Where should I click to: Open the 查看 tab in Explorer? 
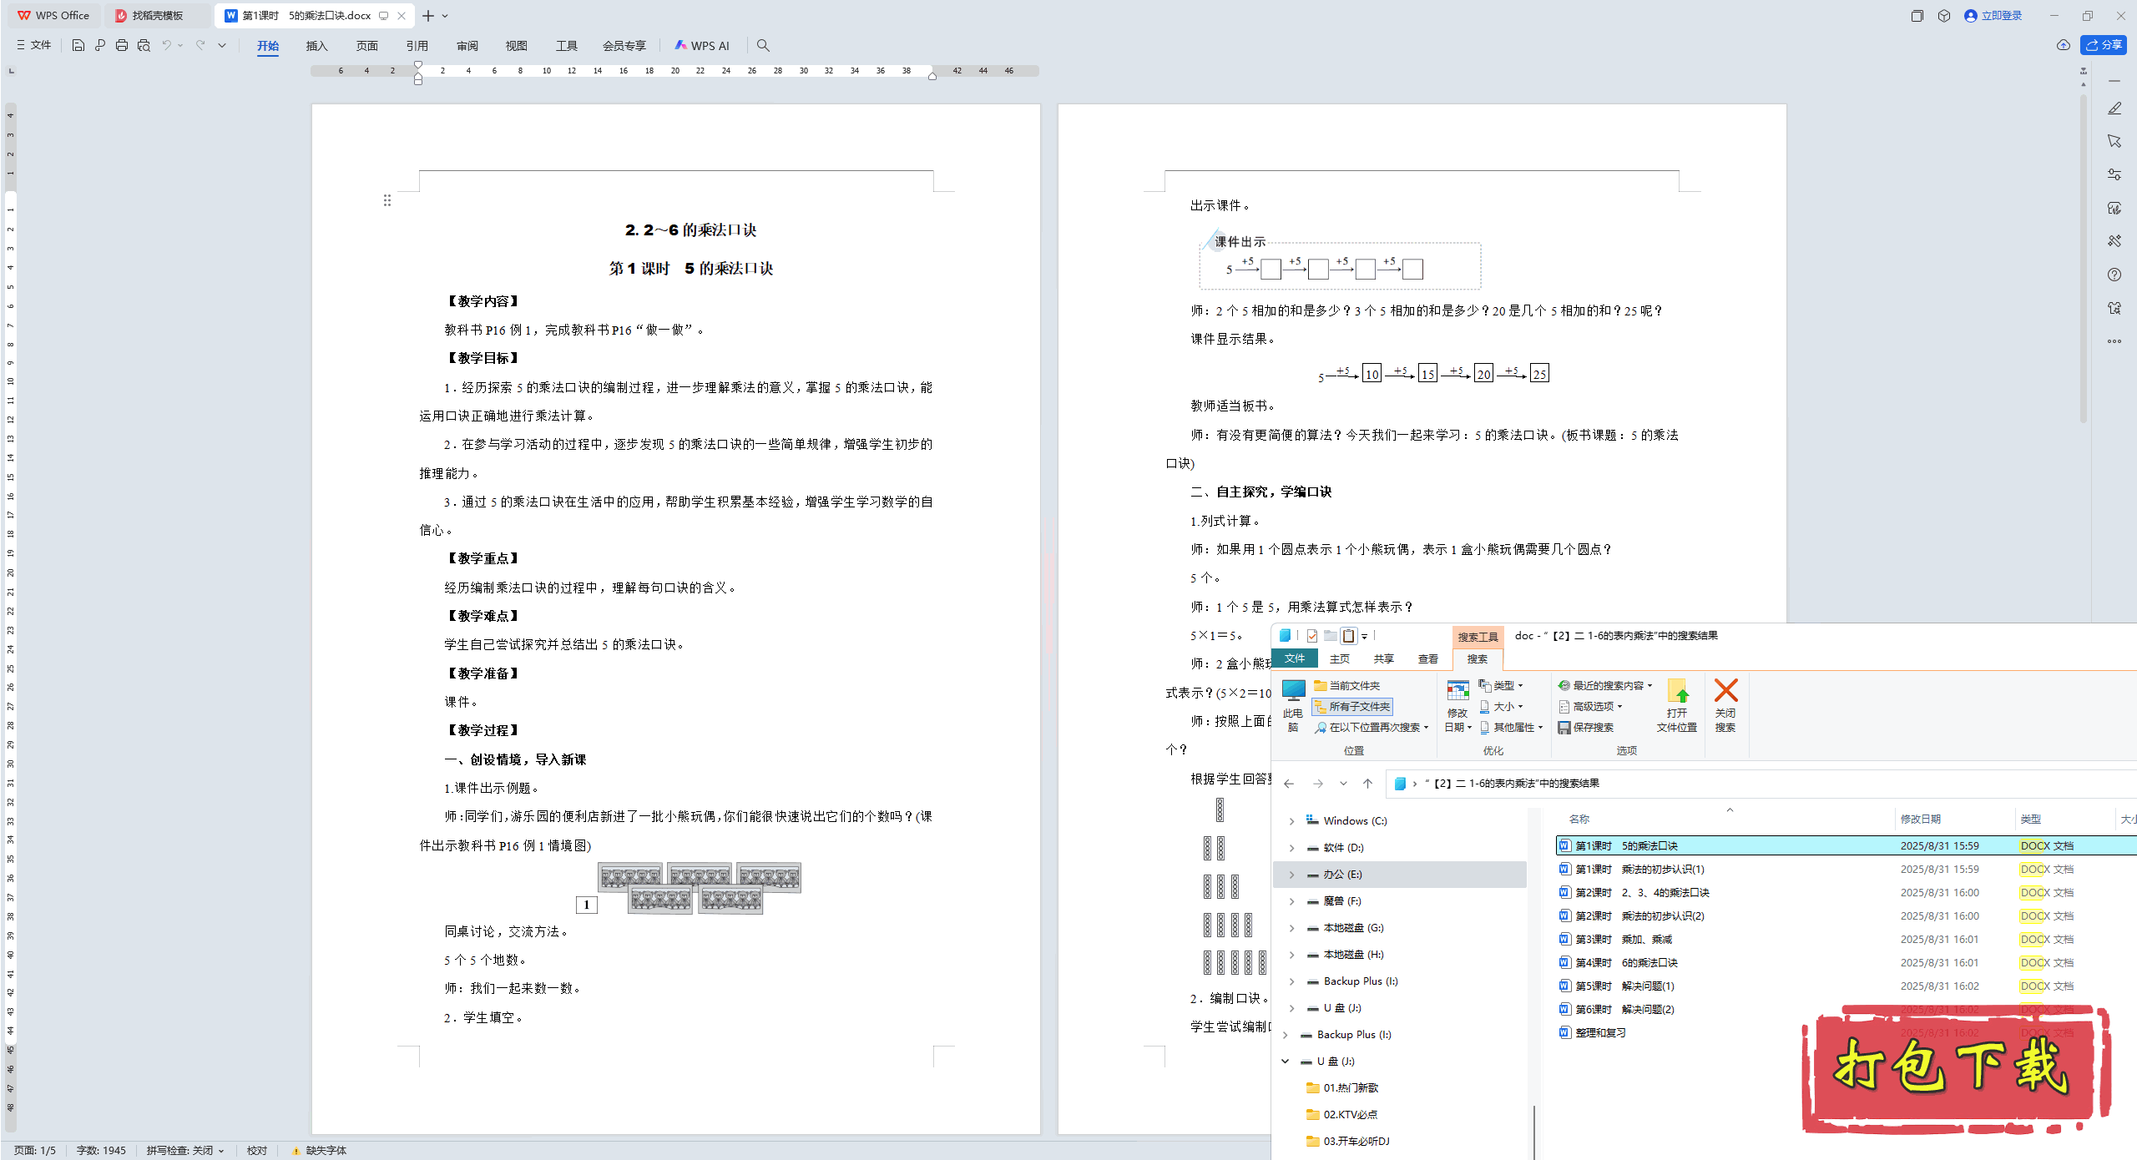click(x=1427, y=658)
